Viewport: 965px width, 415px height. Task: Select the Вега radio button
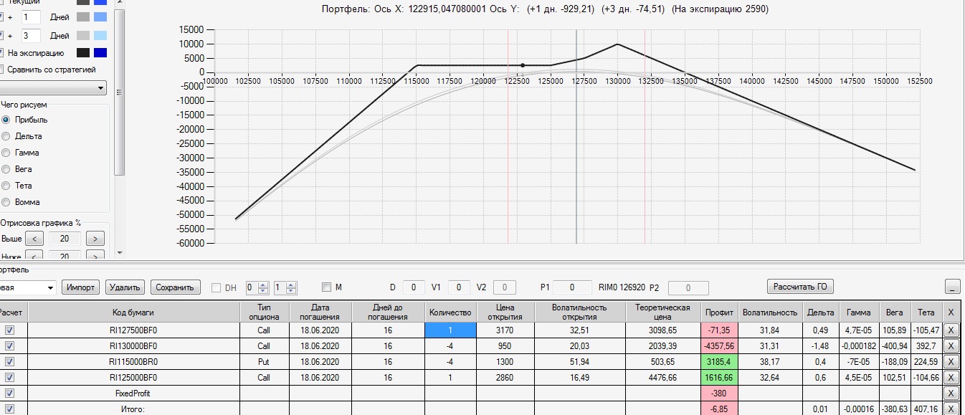click(x=6, y=169)
